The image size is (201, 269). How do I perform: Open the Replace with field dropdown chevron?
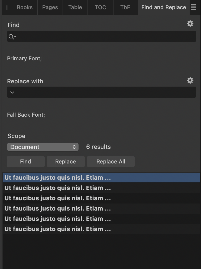tap(12, 92)
